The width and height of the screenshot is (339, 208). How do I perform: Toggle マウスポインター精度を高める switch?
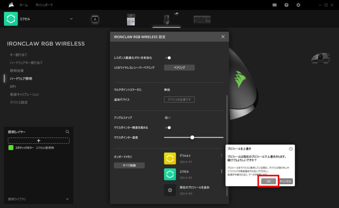(x=168, y=128)
